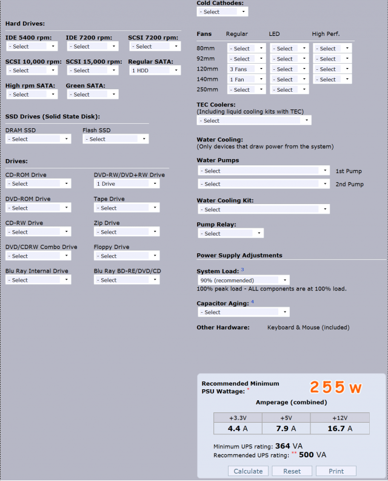Click the Print button
Screen dimensions: 388x481
pos(336,471)
